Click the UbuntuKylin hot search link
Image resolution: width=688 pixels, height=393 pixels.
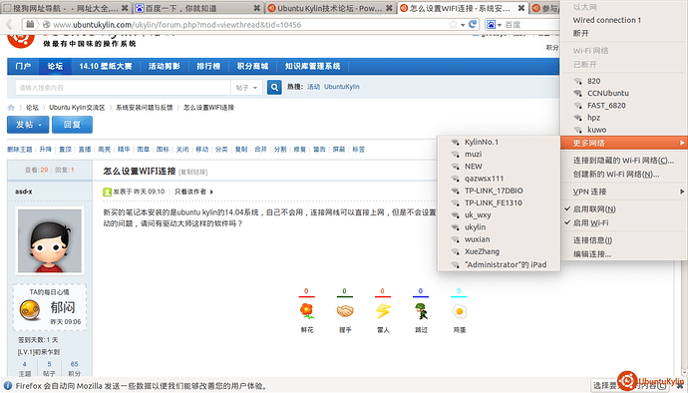click(x=341, y=87)
